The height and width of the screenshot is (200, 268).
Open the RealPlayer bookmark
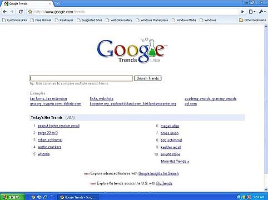point(64,20)
